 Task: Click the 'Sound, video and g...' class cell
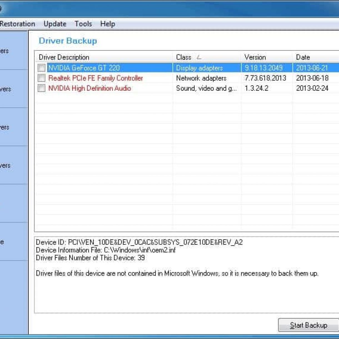pos(206,88)
